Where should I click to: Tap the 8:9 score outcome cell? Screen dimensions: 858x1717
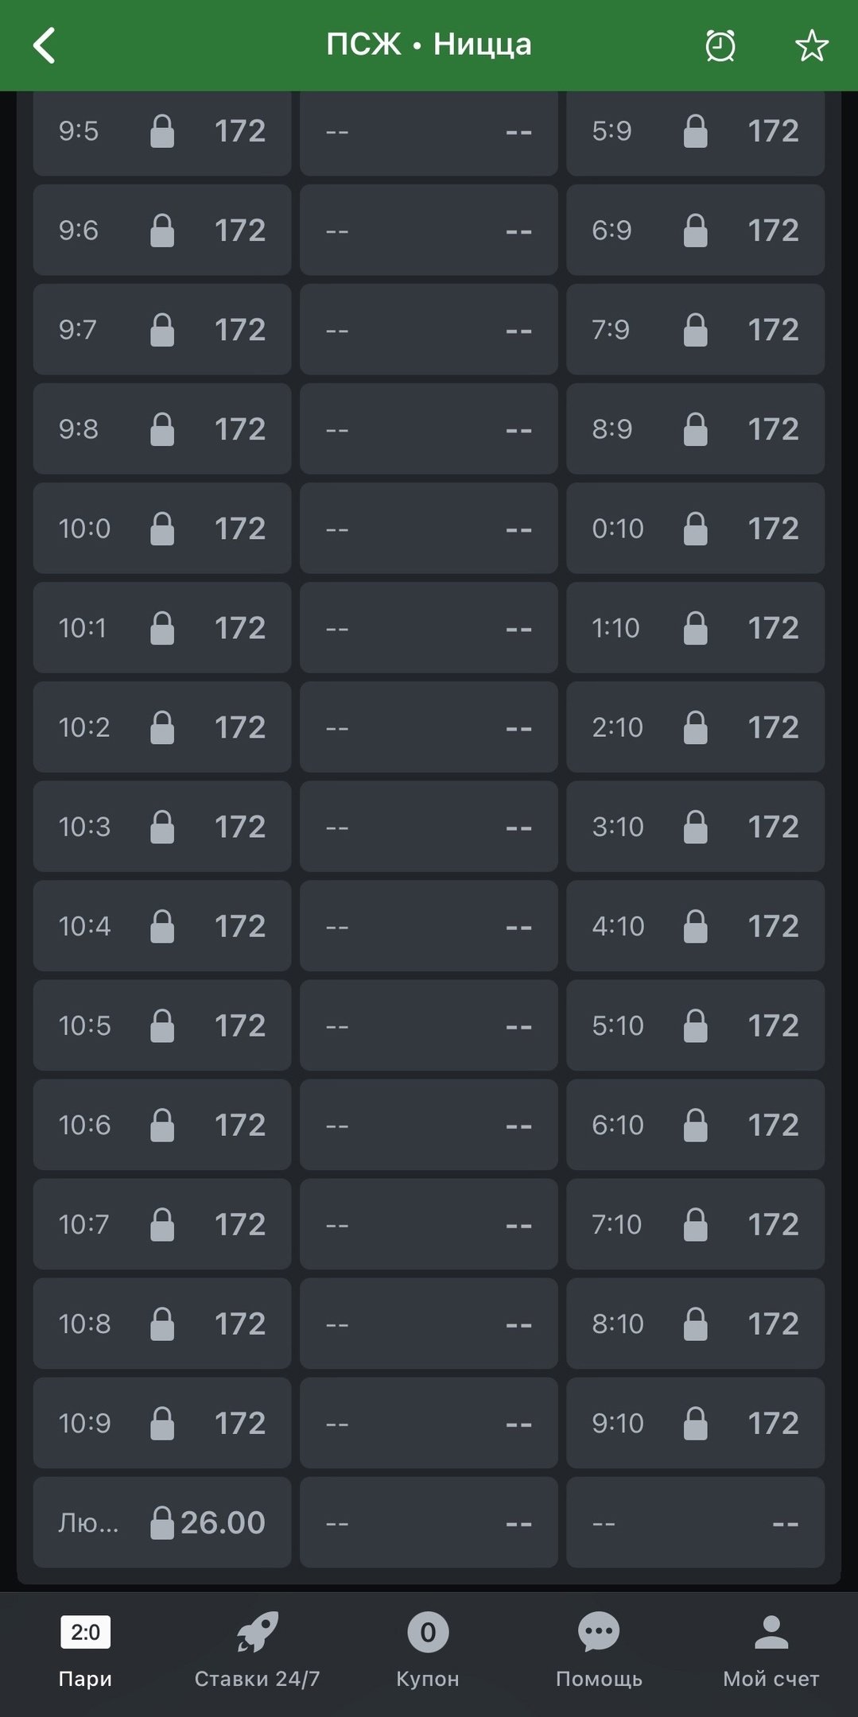695,429
